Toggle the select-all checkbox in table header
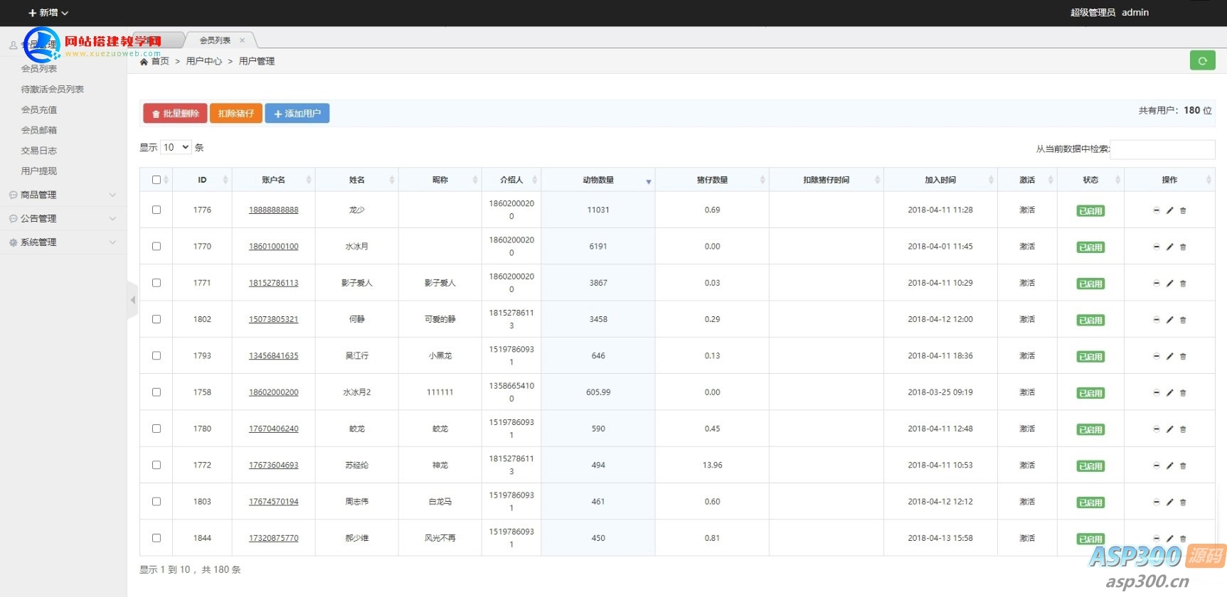Viewport: 1227px width, 597px height. (156, 180)
